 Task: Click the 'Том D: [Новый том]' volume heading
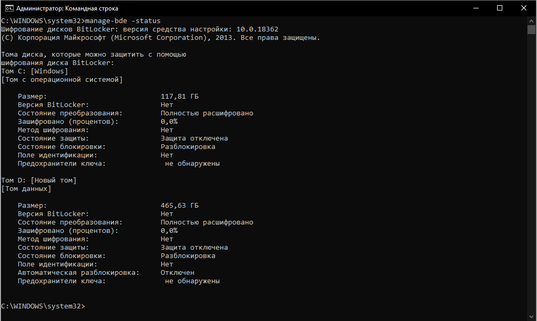point(39,180)
